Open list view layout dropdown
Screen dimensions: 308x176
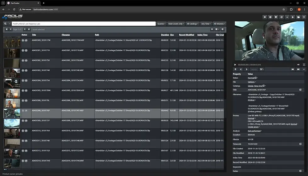pyautogui.click(x=217, y=29)
